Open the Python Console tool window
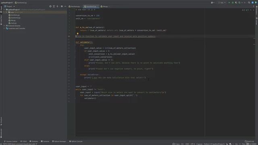This screenshot has width=258, height=145. point(76,141)
